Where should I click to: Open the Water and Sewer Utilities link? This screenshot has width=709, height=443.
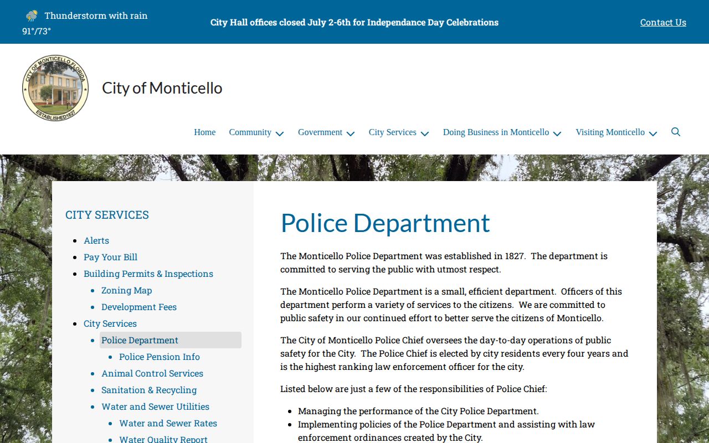155,406
